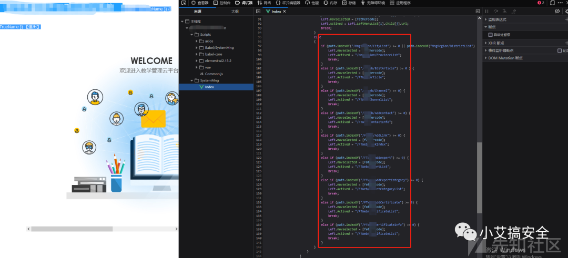The width and height of the screenshot is (568, 258).
Task: Select the 调试器 debugger tab
Action: [244, 3]
